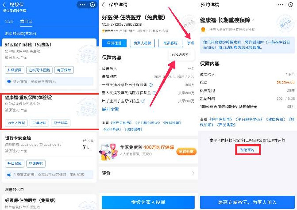The image size is (297, 210).
Task: Open 《投保须知》 link in 保单详情
Action: 172,123
